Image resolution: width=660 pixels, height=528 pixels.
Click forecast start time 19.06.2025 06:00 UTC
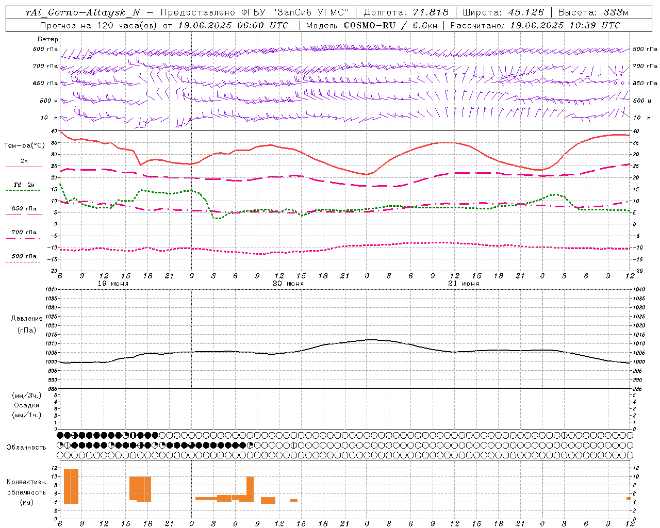click(x=233, y=25)
